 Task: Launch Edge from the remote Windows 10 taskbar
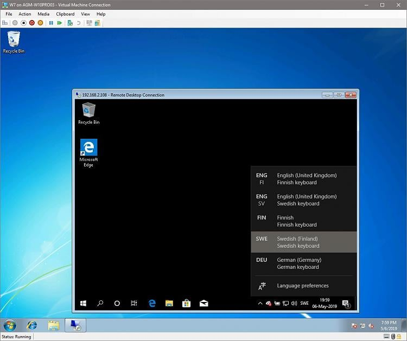click(152, 303)
